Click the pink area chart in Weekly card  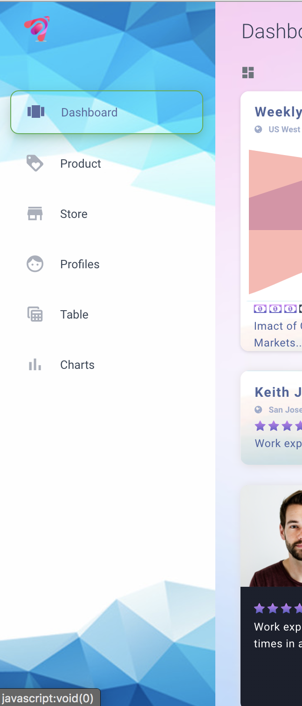click(x=275, y=219)
